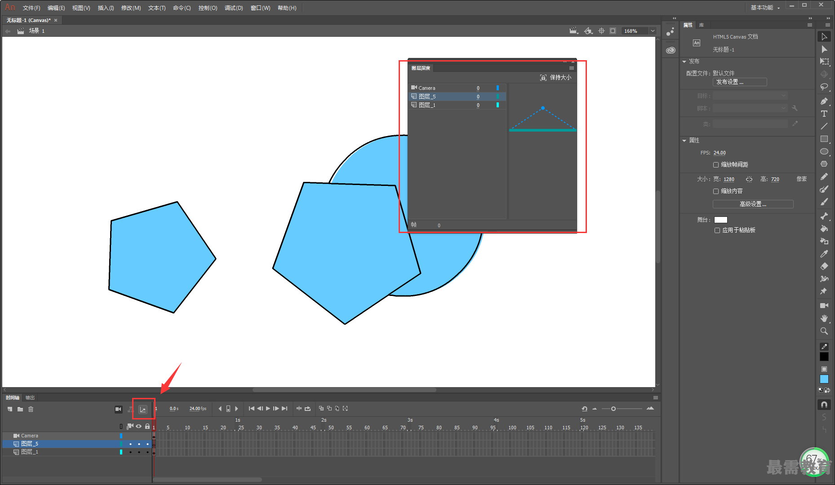Collapse the Properties section
This screenshot has height=485, width=835.
click(x=684, y=141)
